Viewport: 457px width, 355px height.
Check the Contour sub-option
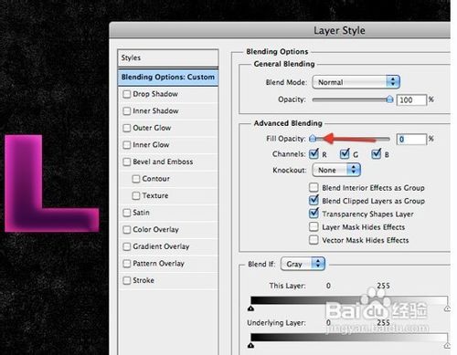click(x=136, y=179)
